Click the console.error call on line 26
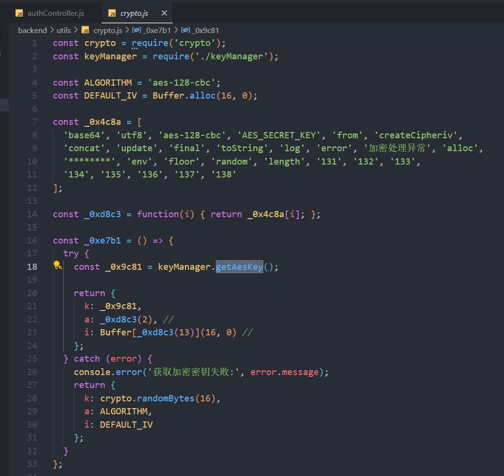The image size is (504, 476). tap(108, 372)
